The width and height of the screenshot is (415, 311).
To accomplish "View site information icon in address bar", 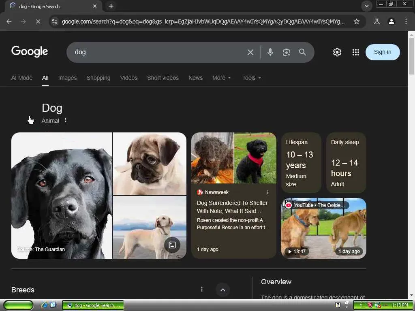I will (55, 21).
